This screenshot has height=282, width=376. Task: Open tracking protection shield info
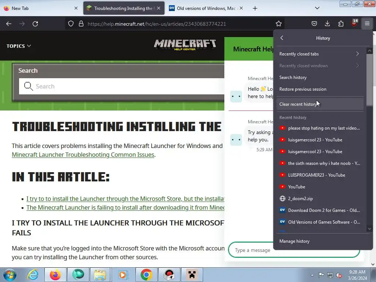pos(71,24)
